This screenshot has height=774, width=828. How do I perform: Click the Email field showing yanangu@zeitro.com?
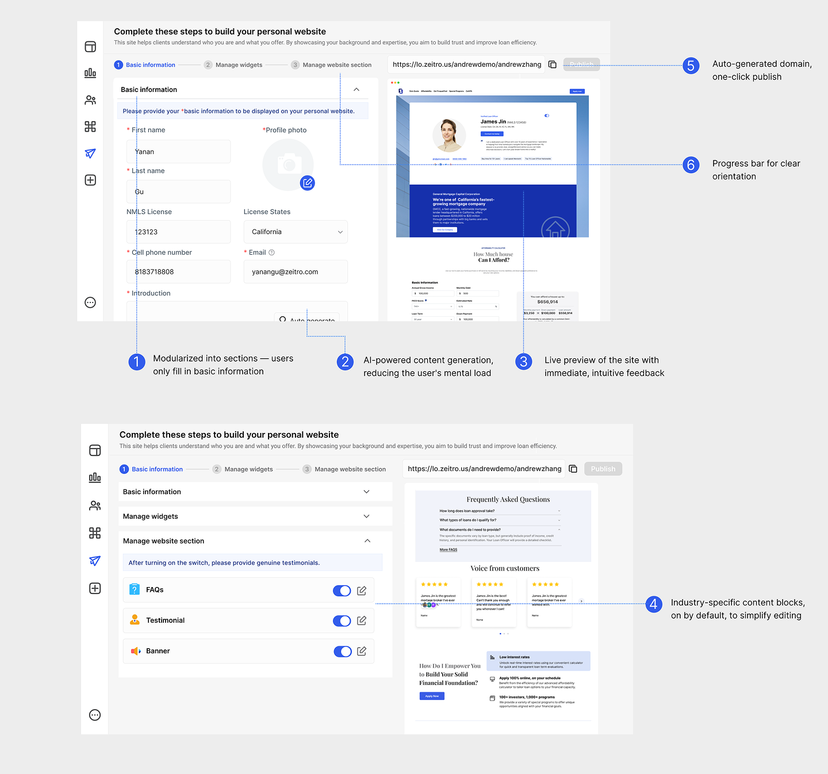[x=296, y=271]
